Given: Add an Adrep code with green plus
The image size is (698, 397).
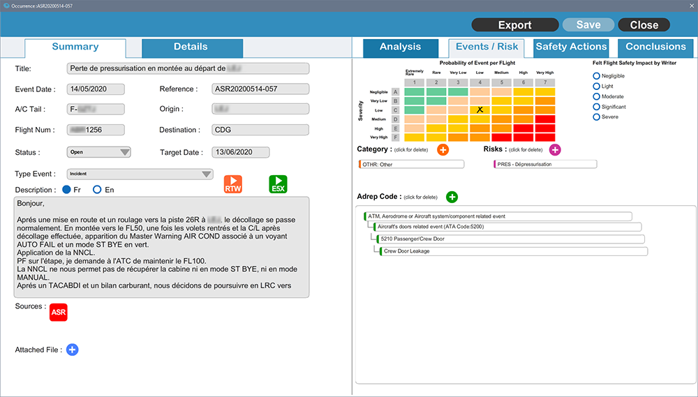Looking at the screenshot, I should (x=452, y=197).
